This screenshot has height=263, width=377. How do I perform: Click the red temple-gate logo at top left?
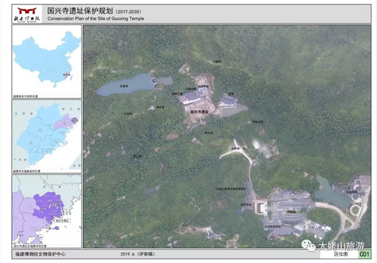27,11
